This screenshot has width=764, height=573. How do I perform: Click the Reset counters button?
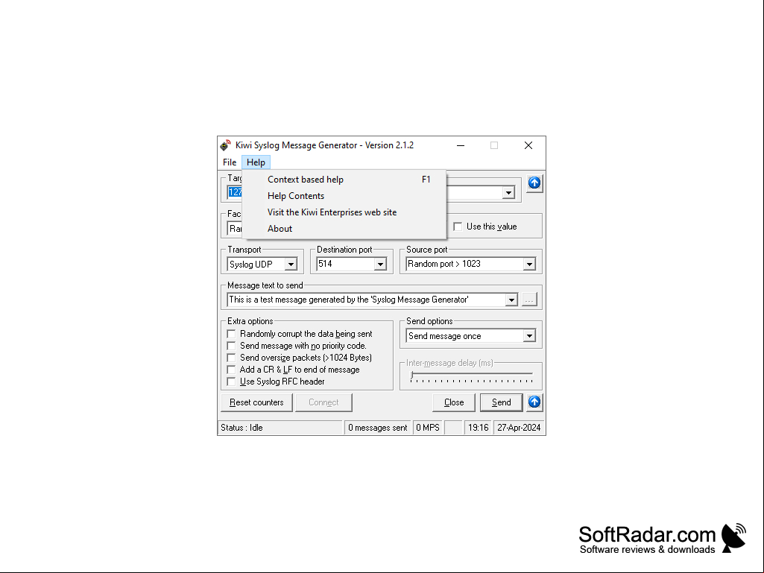coord(256,402)
